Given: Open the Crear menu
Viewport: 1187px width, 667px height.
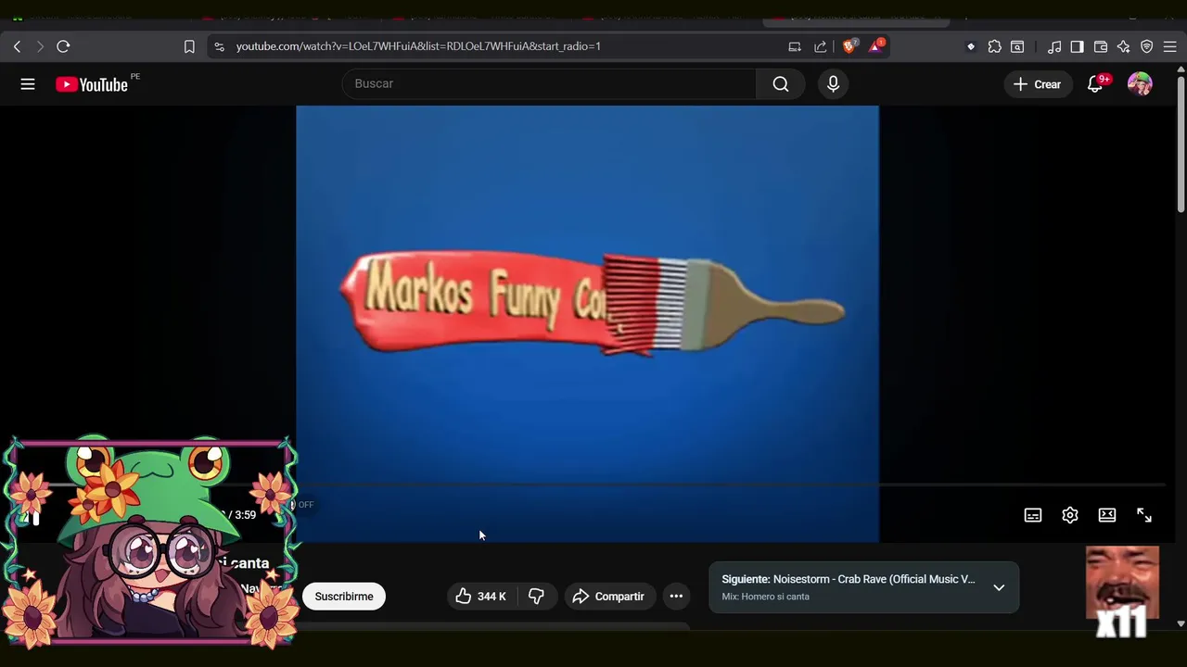Looking at the screenshot, I should [1037, 84].
